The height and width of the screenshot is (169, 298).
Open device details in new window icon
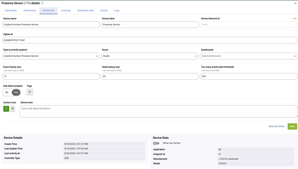pyautogui.click(x=42, y=3)
